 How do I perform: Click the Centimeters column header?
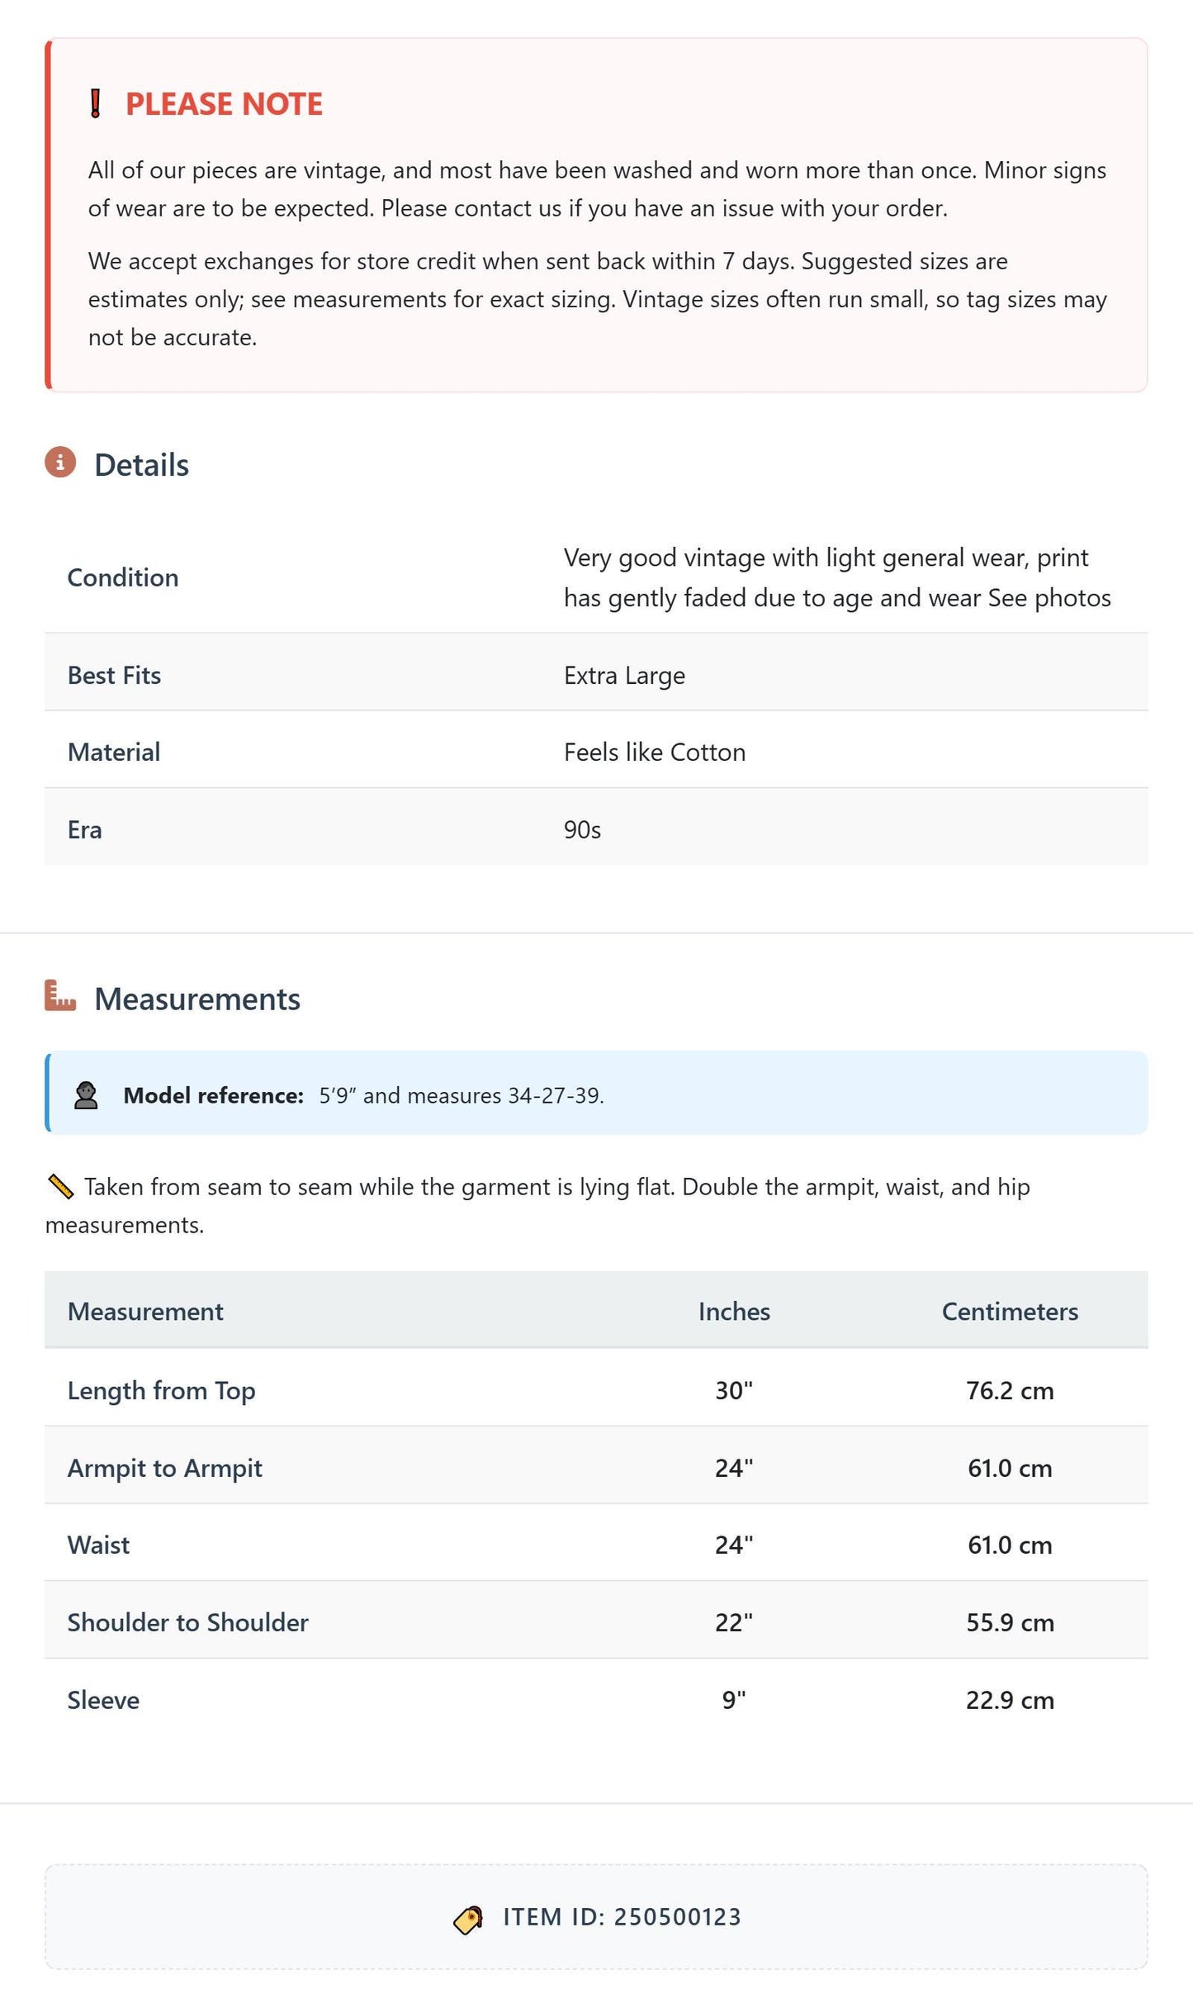coord(1010,1312)
